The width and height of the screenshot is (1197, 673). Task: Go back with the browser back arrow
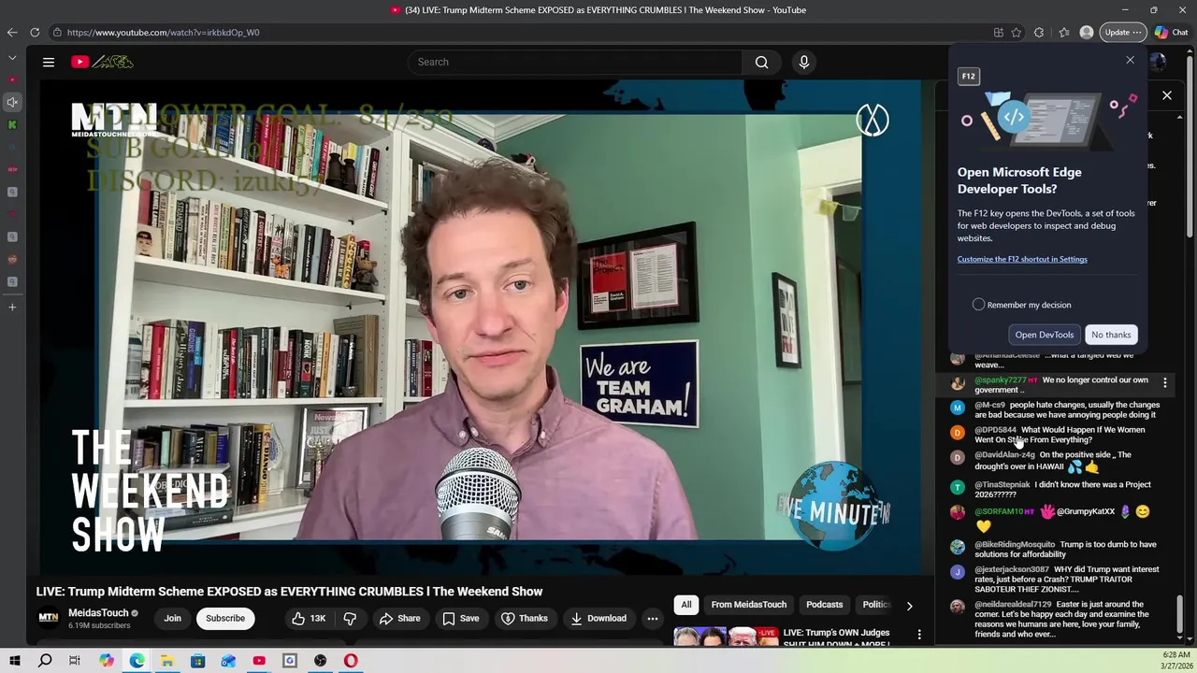12,33
